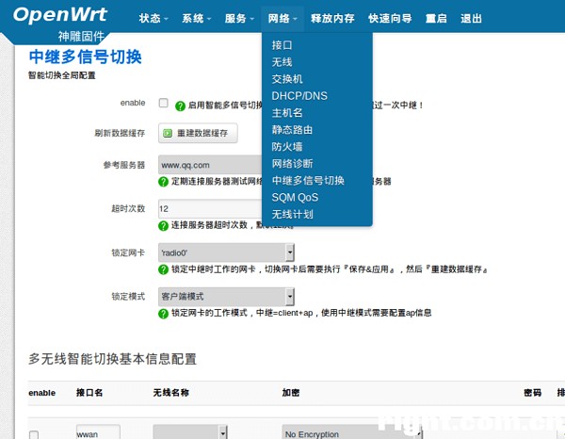This screenshot has height=439, width=565.
Task: Open the 状态 menu in navigation bar
Action: click(153, 19)
